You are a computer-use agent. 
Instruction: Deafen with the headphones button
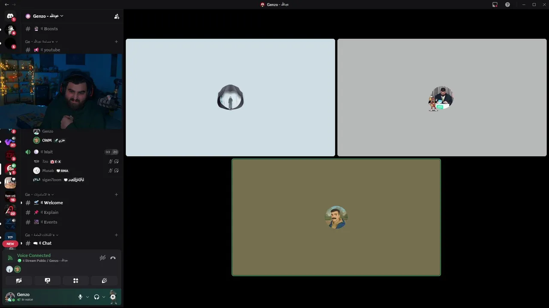(97, 297)
